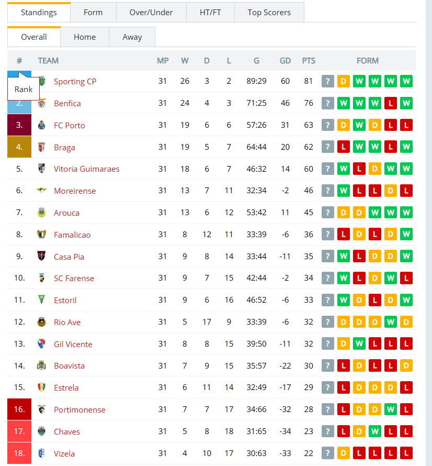Open the Form tab
This screenshot has height=466, width=432.
pyautogui.click(x=93, y=13)
